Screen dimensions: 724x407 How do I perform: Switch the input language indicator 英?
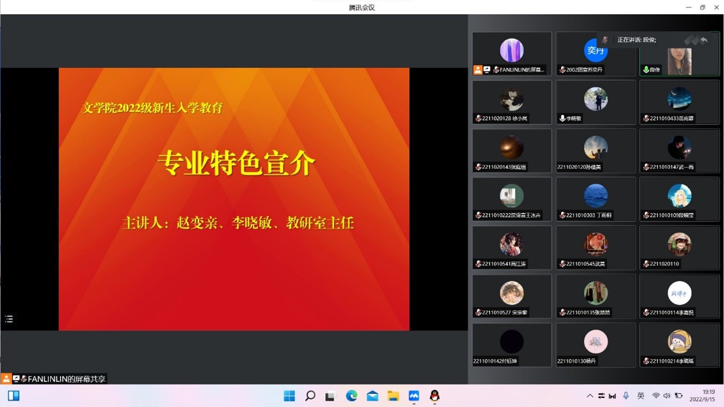click(x=641, y=396)
